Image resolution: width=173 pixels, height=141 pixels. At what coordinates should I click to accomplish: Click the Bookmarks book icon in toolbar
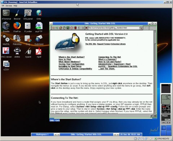click(75, 28)
